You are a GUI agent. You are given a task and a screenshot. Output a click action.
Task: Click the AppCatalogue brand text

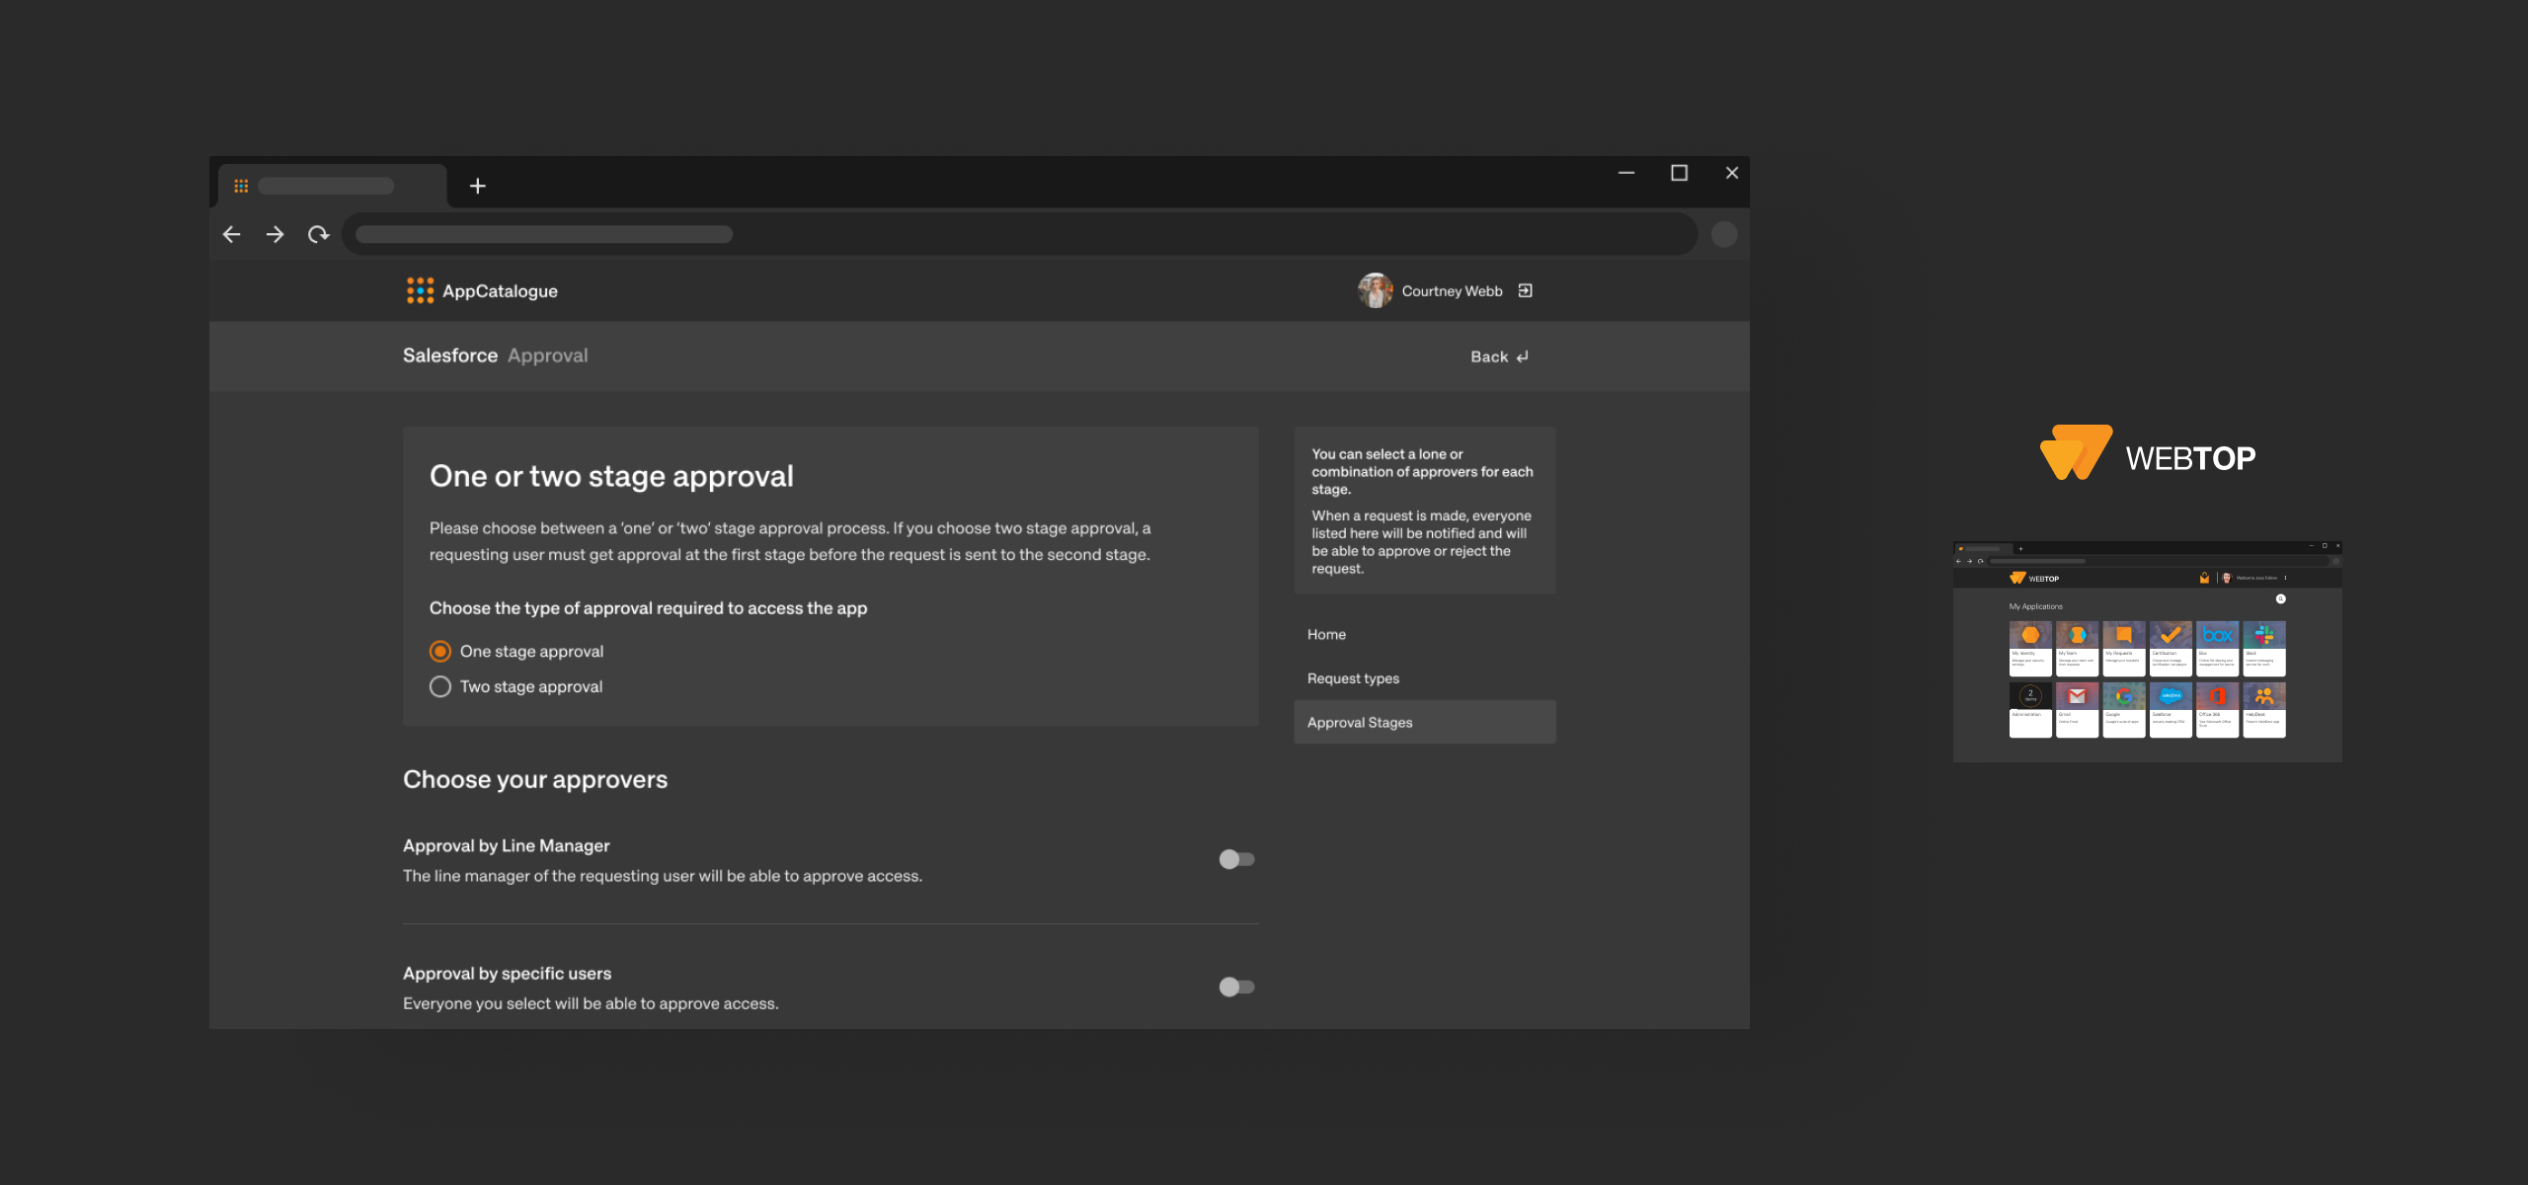(x=500, y=291)
